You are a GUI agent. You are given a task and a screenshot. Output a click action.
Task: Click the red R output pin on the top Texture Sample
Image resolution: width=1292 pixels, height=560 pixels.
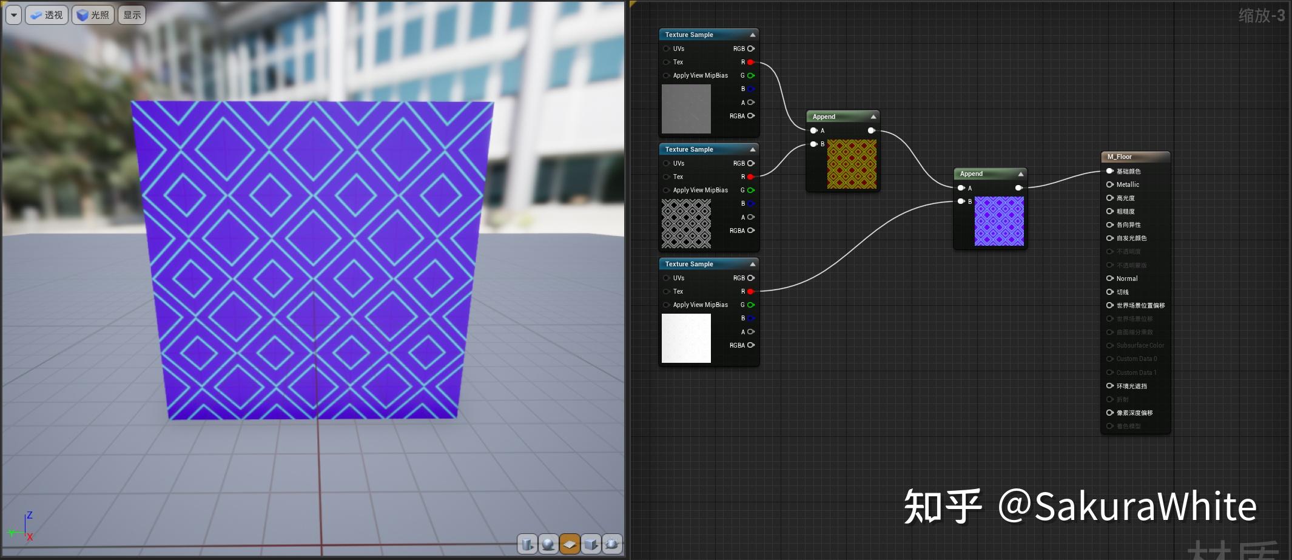751,62
